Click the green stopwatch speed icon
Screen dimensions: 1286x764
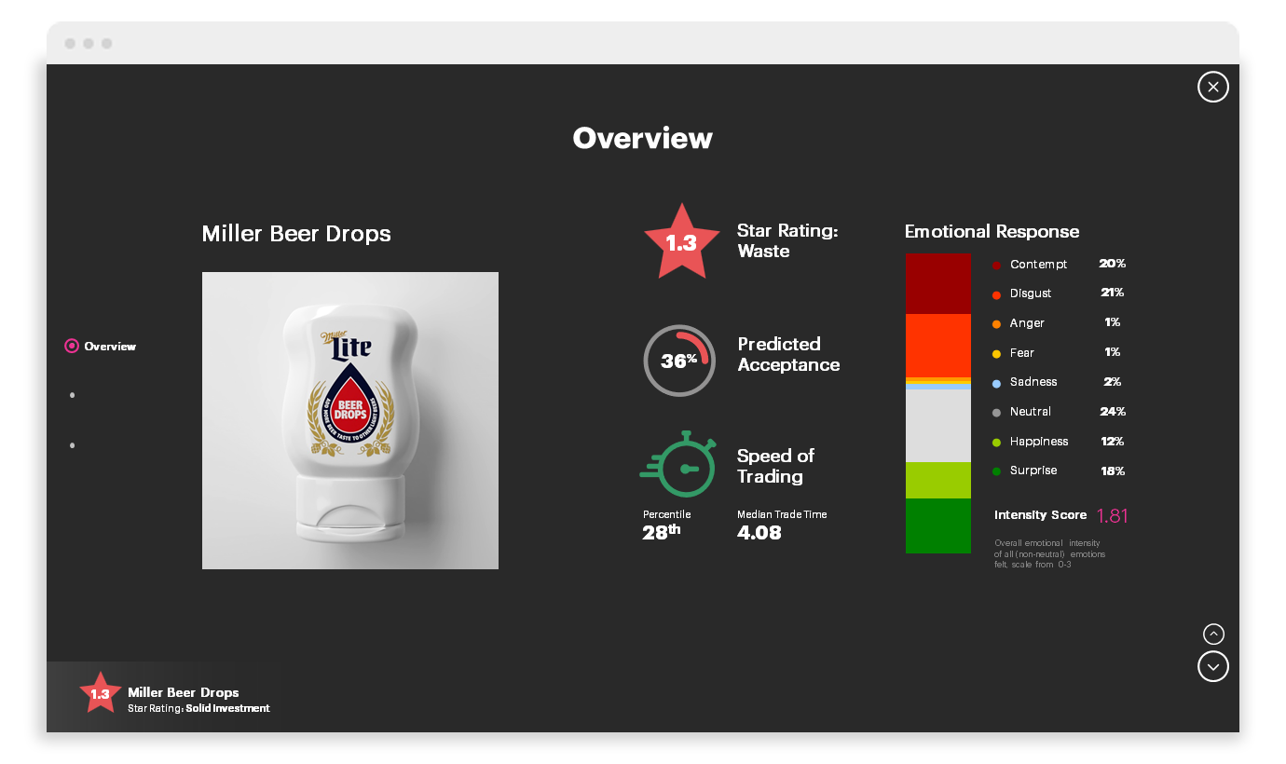[x=677, y=464]
